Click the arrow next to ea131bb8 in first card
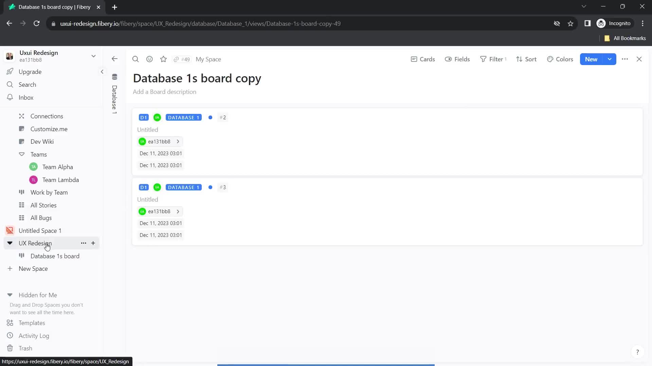This screenshot has height=366, width=652. pos(178,141)
